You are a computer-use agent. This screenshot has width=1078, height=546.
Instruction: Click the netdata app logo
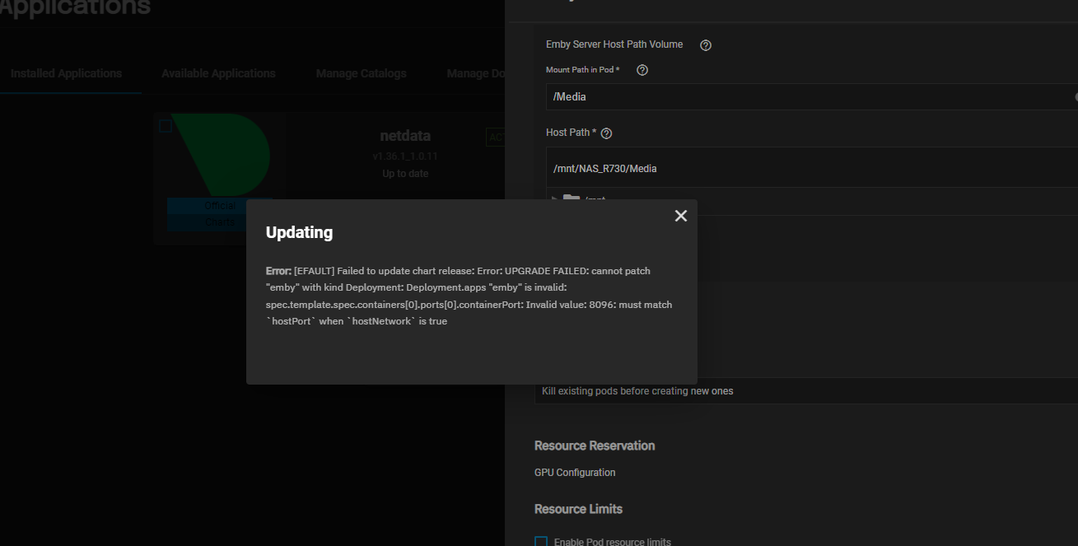click(x=220, y=155)
